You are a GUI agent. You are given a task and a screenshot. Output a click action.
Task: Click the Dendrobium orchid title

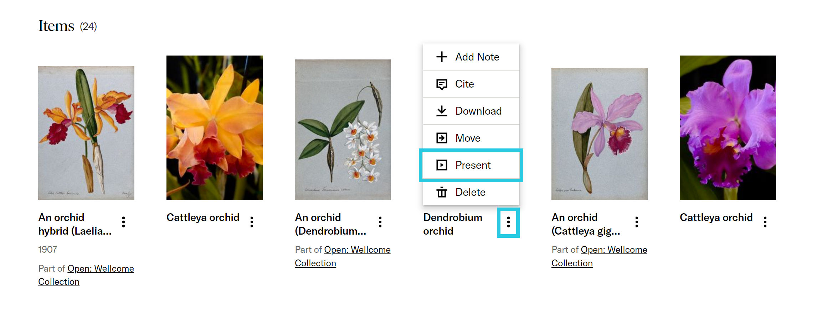point(453,224)
